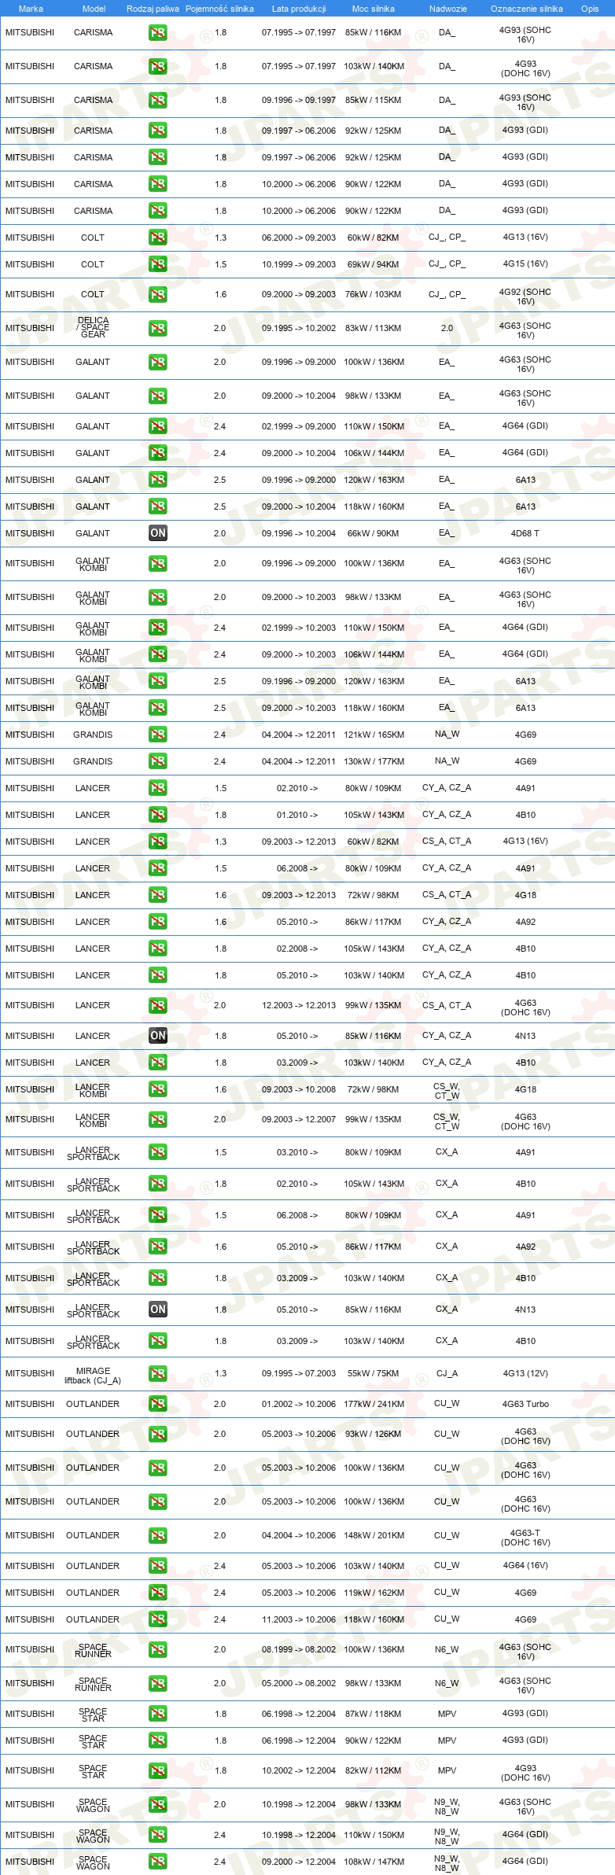
Task: Click the PB icon in LANCER KOMBI 2.0 row
Action: (157, 1119)
